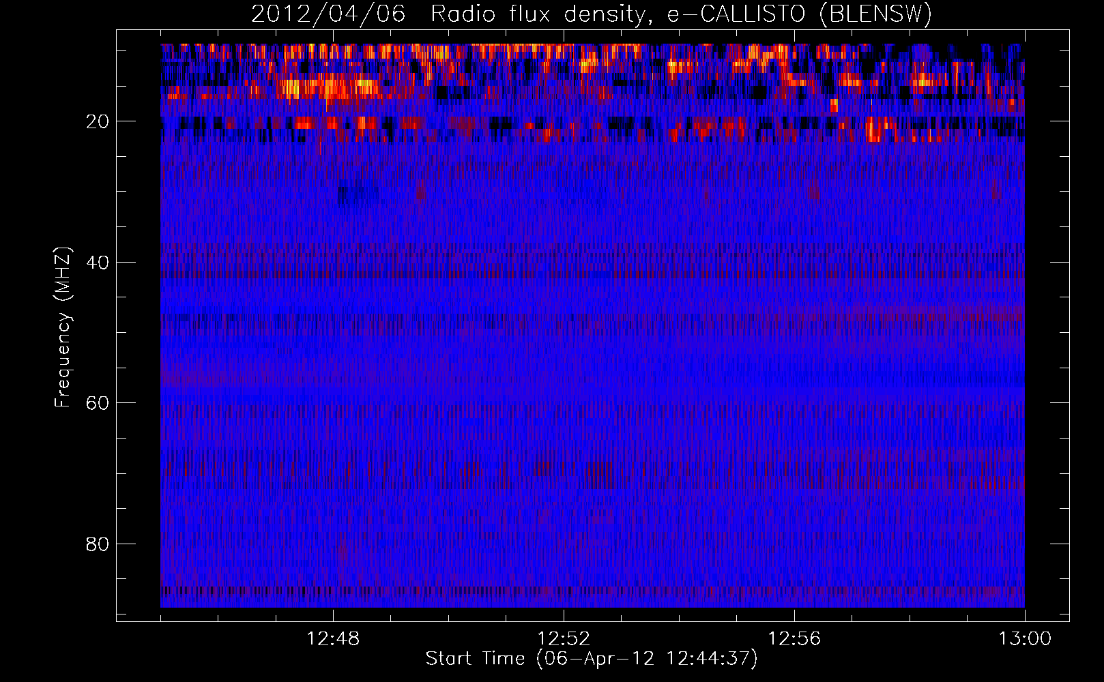Click the 20 MHz frequency tick label
The image size is (1104, 682).
(98, 121)
